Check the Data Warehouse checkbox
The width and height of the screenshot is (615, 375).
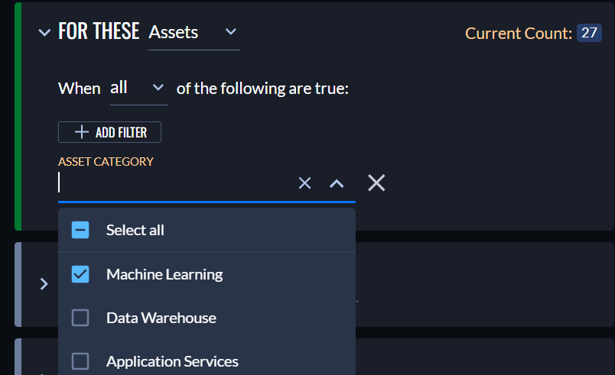(x=80, y=318)
